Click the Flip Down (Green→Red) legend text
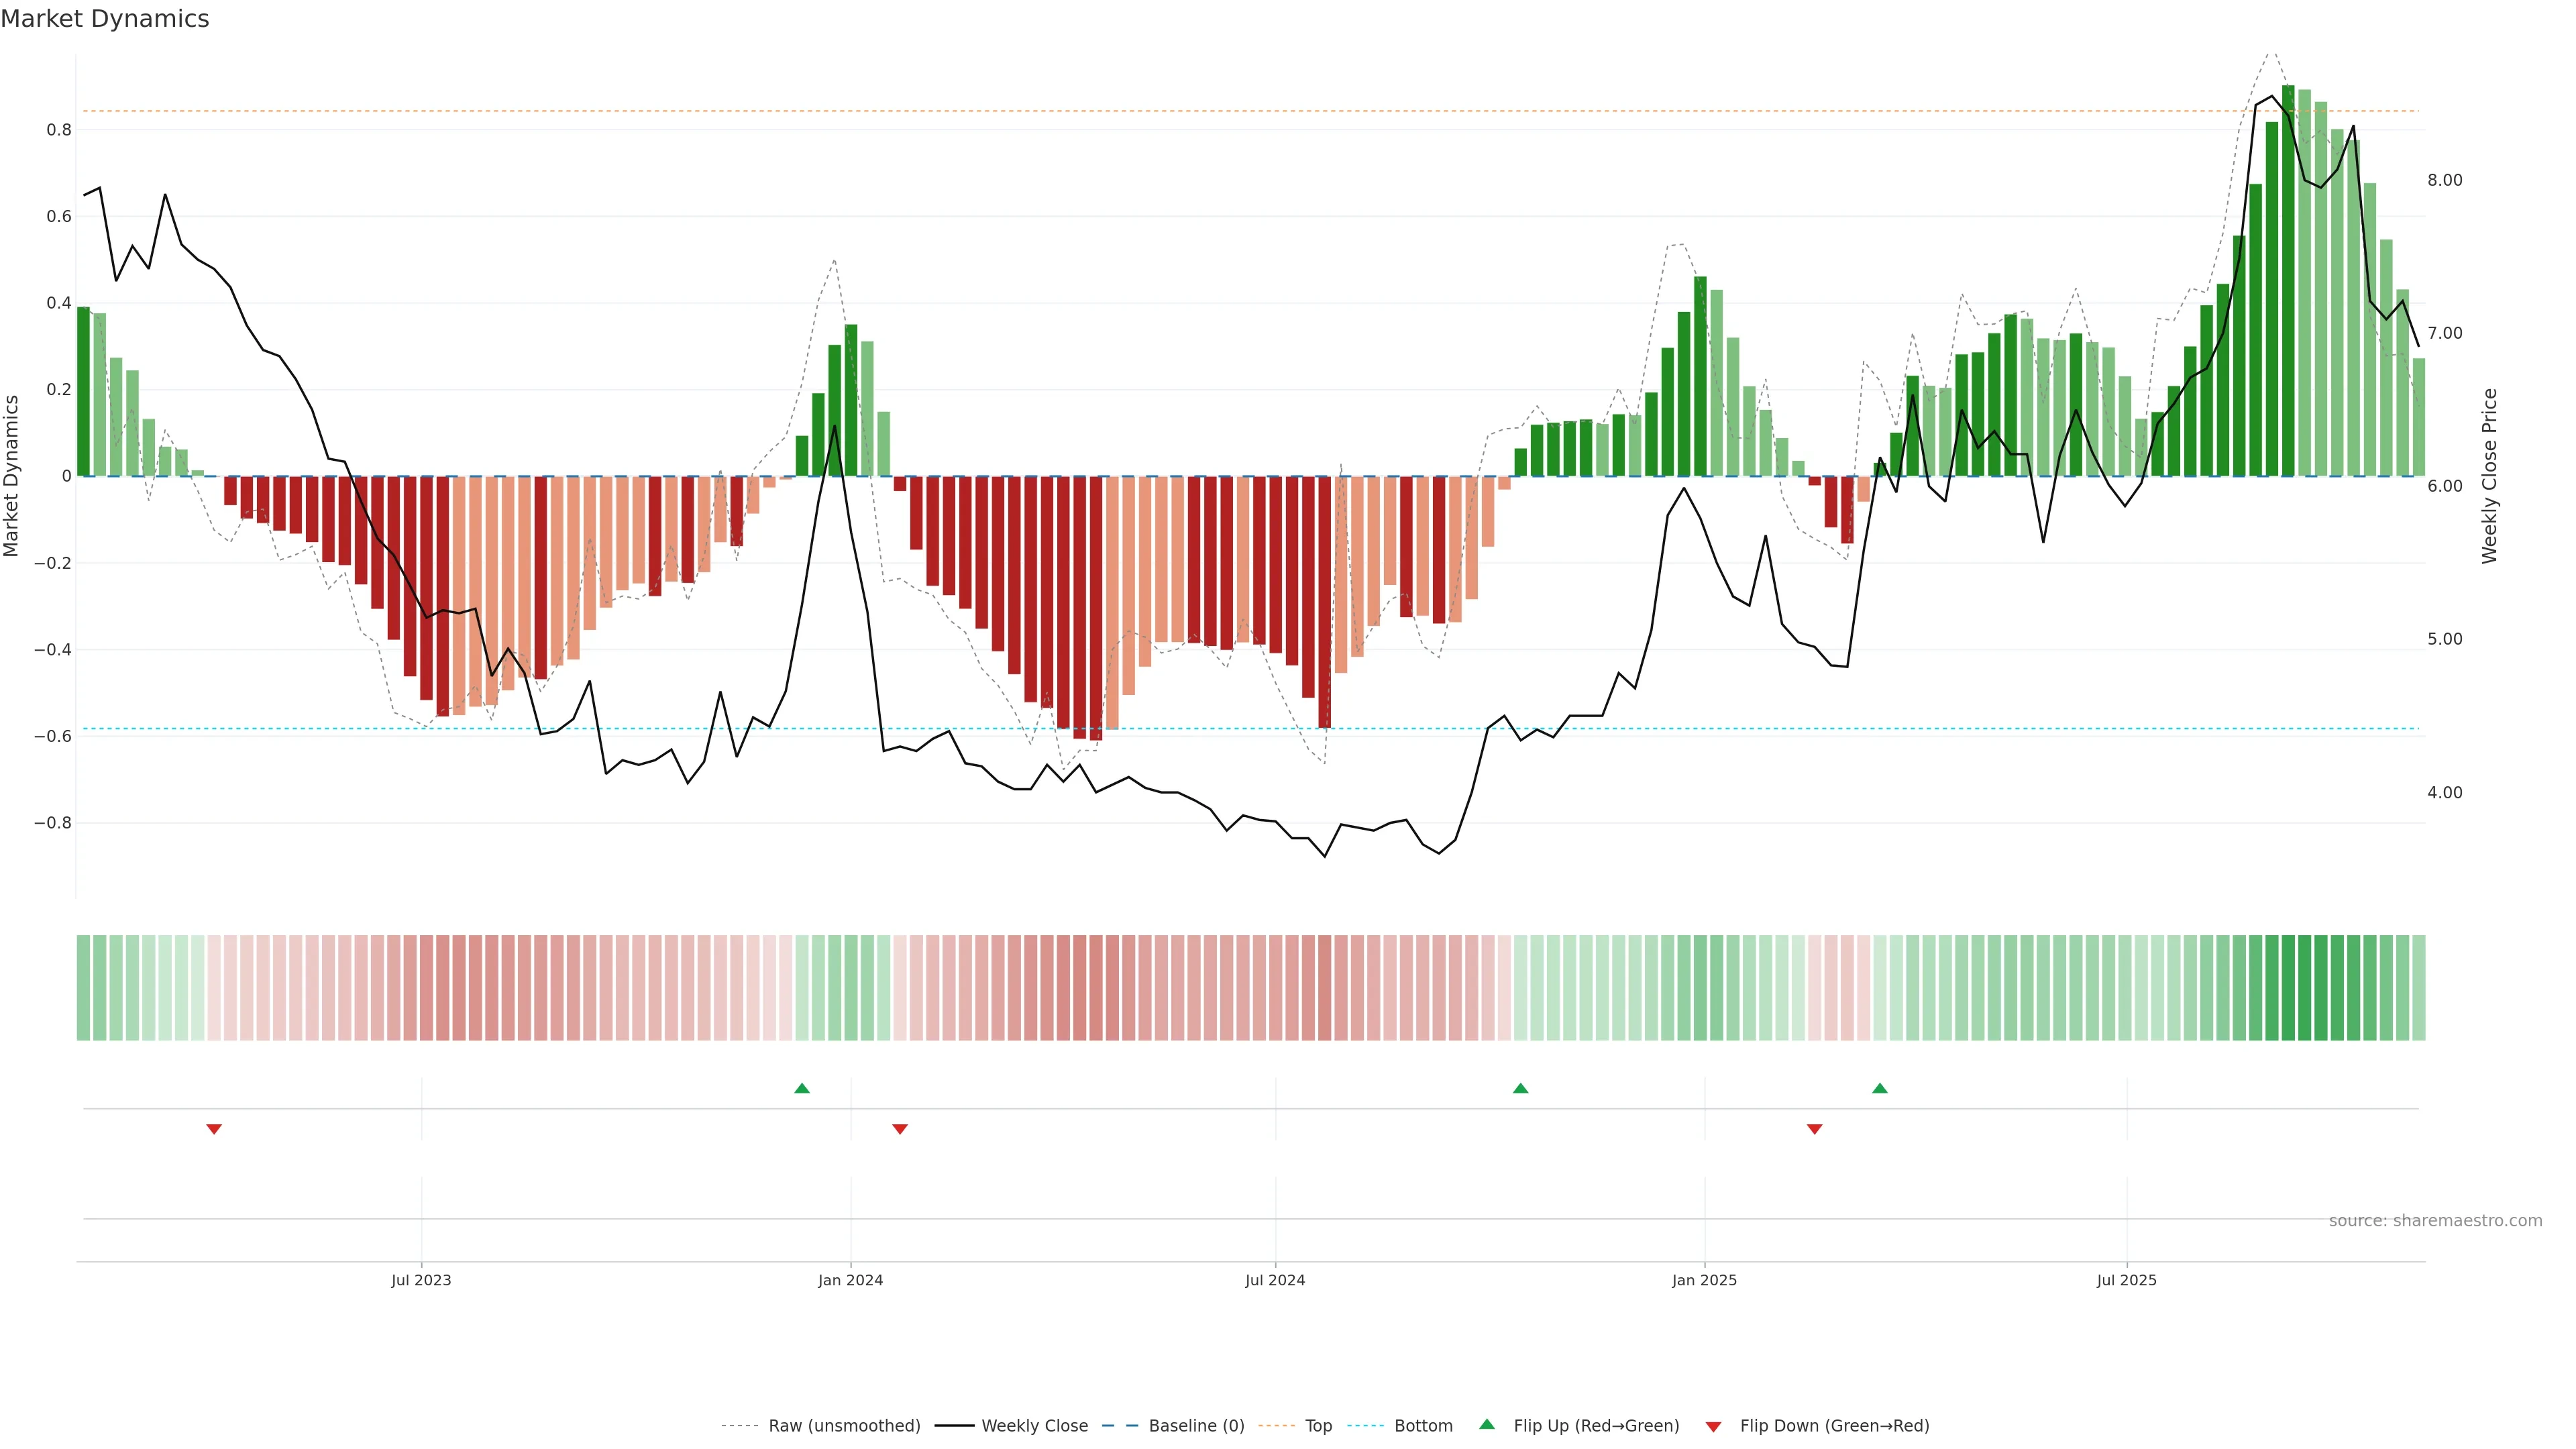 point(1834,1426)
